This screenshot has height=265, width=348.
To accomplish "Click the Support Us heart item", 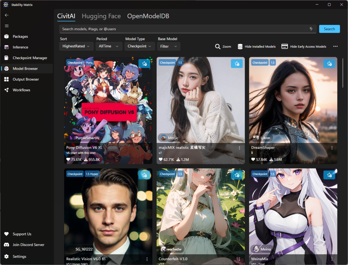I will (x=27, y=234).
